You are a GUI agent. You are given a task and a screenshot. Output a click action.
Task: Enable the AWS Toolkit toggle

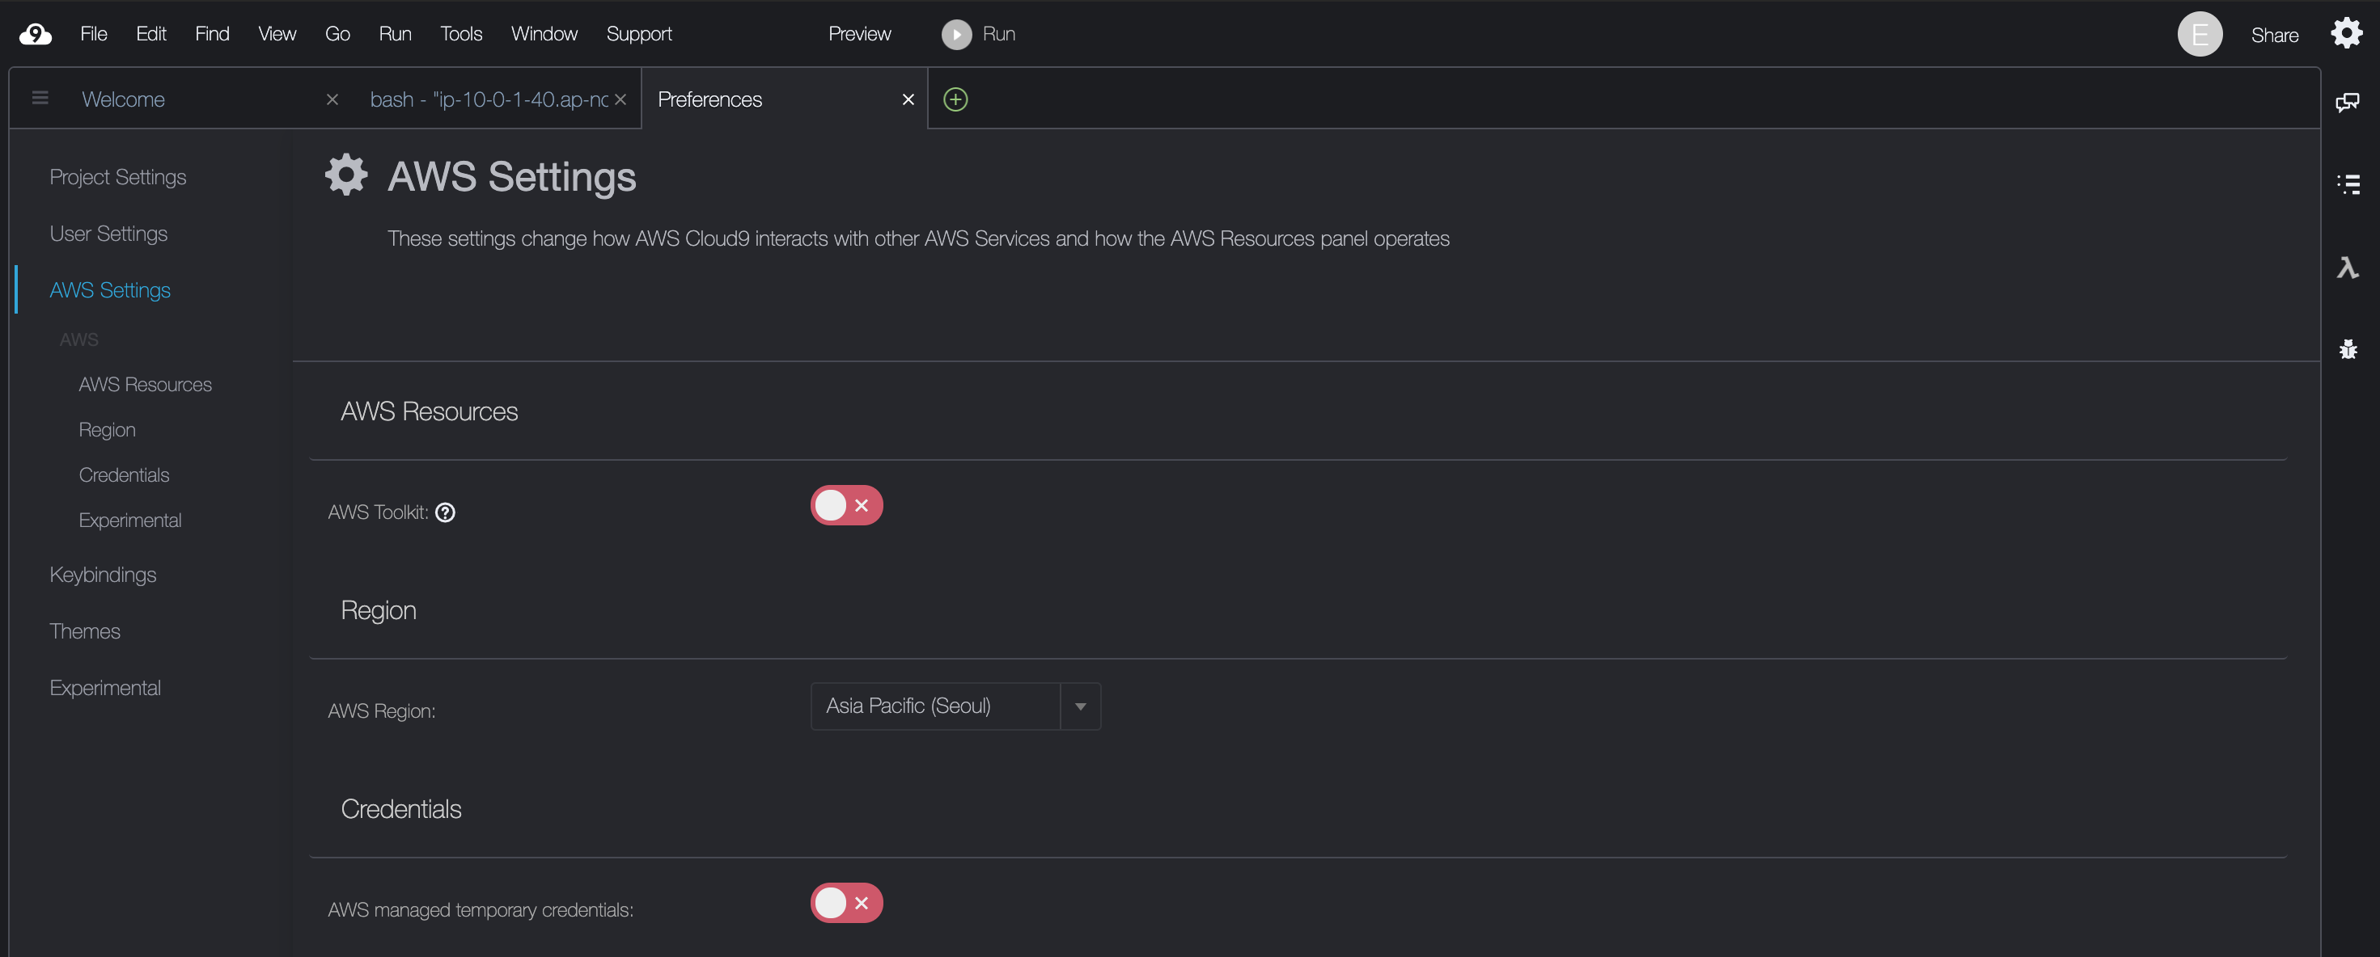846,505
